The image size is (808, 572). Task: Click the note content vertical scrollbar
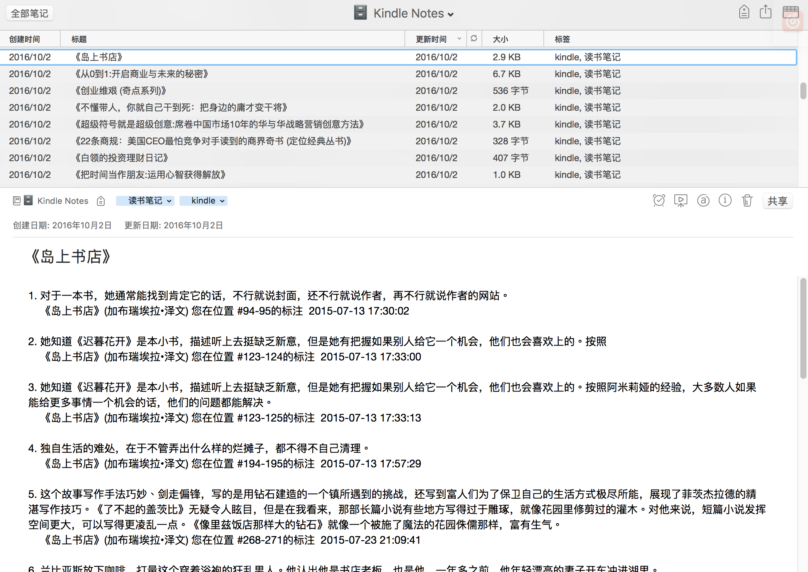tap(803, 328)
